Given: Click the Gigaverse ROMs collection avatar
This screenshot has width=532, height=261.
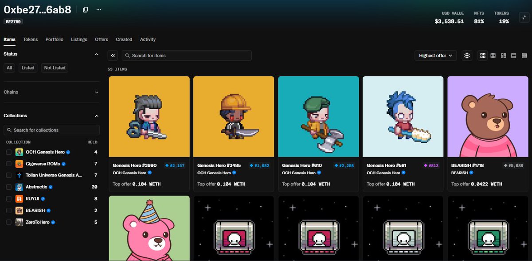Looking at the screenshot, I should [x=19, y=164].
